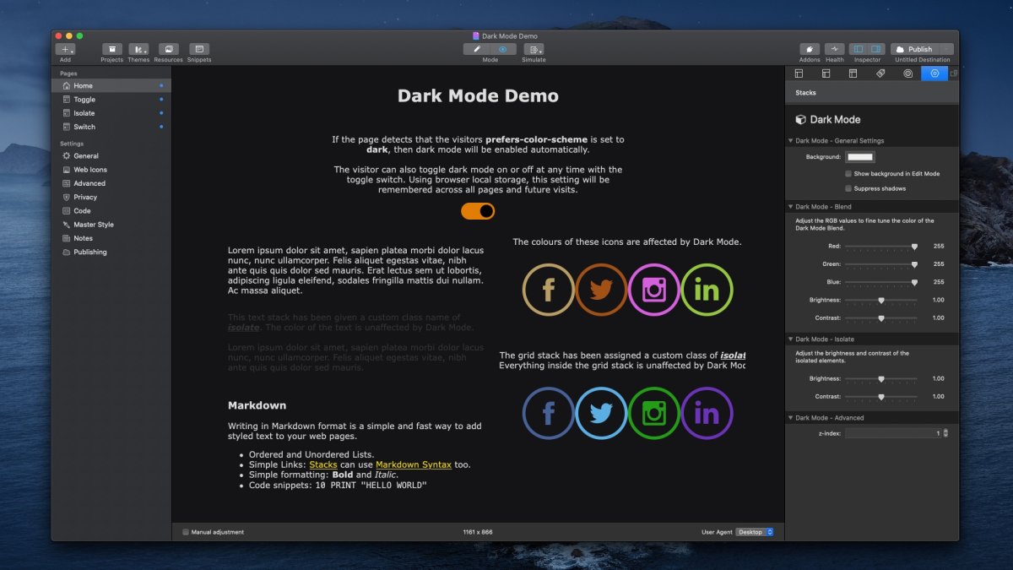Open the Simulate dropdown
1013x570 pixels.
pyautogui.click(x=534, y=50)
